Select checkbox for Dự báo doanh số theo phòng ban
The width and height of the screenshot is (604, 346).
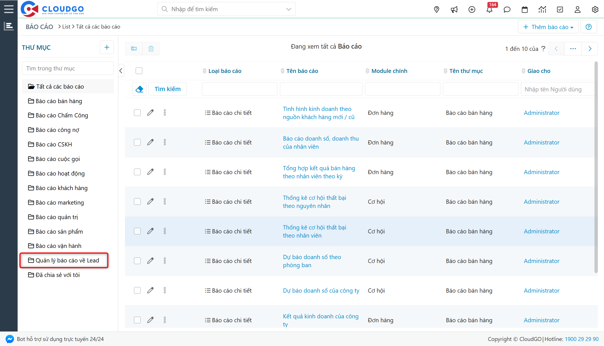[137, 261]
